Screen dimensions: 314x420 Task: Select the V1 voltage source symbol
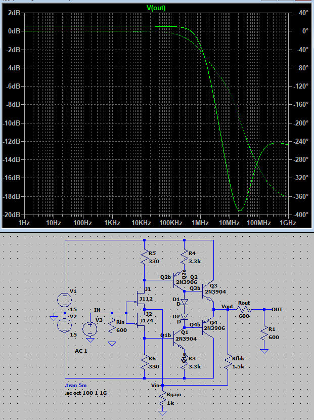click(x=65, y=300)
